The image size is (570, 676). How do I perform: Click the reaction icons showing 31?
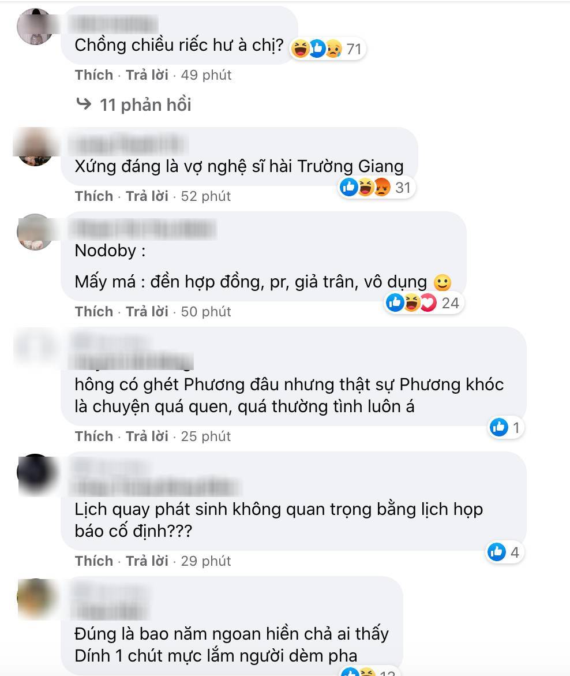pyautogui.click(x=377, y=187)
